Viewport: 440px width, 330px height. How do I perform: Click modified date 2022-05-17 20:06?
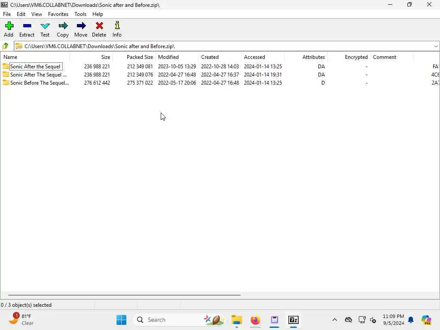pos(177,83)
